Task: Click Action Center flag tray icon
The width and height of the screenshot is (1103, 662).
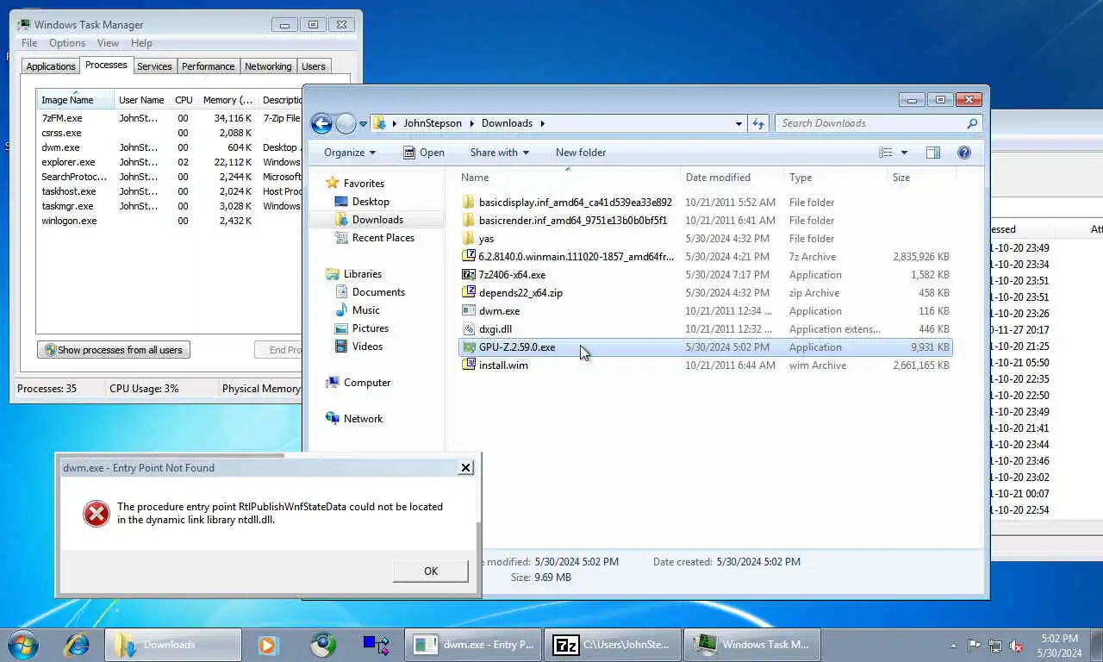Action: [x=974, y=645]
